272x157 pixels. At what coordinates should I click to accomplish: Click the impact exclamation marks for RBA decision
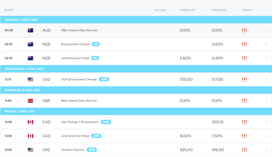pos(244,30)
